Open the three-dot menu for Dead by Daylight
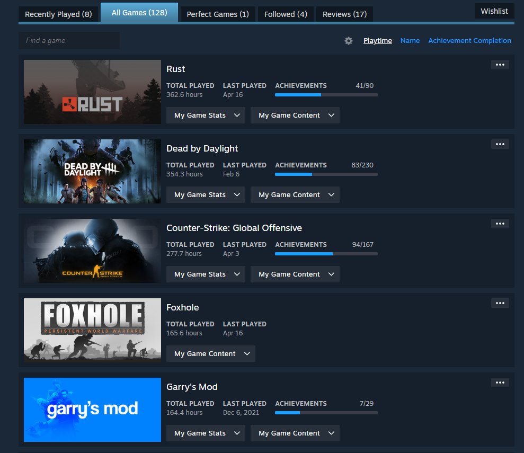 point(500,144)
